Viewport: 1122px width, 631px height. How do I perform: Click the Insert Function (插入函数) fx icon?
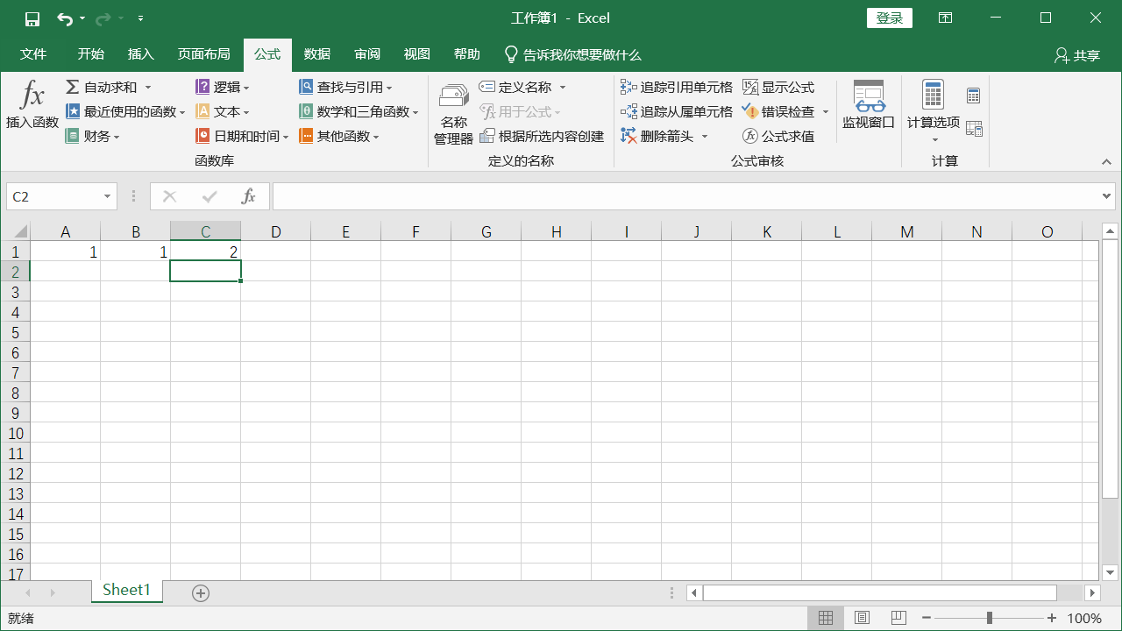(32, 95)
